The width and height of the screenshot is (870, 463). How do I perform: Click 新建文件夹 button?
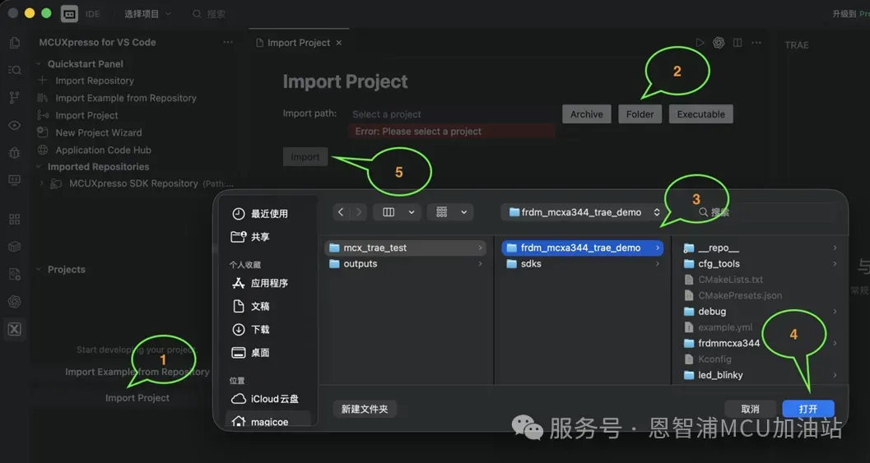tap(365, 409)
